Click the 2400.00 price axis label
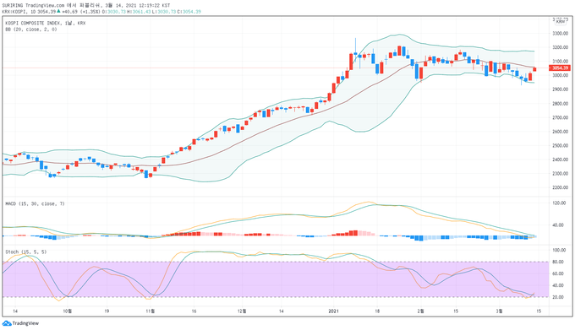 [x=560, y=160]
